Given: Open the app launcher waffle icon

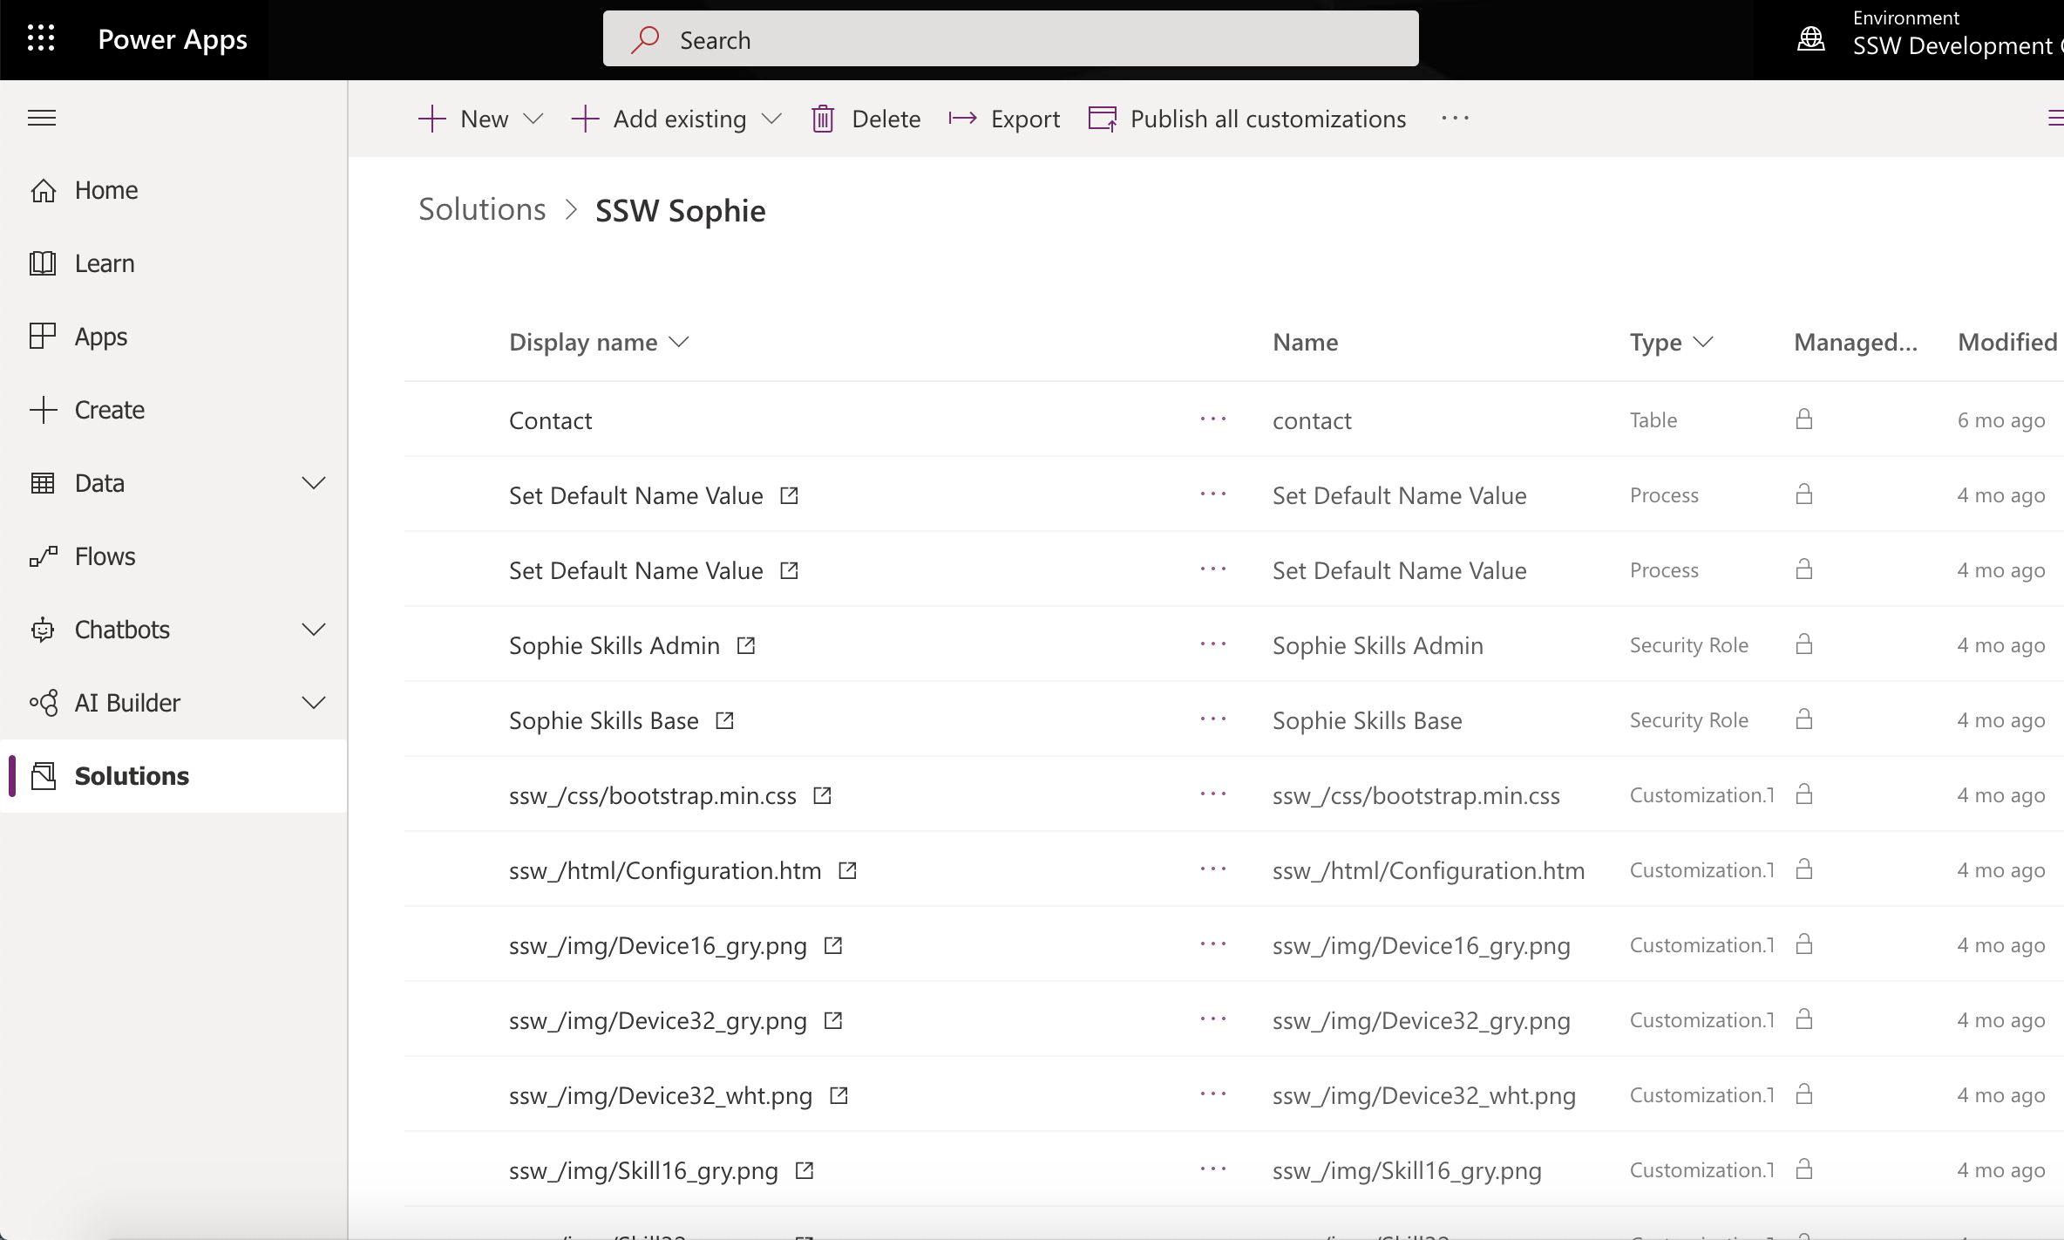Looking at the screenshot, I should pyautogui.click(x=41, y=38).
